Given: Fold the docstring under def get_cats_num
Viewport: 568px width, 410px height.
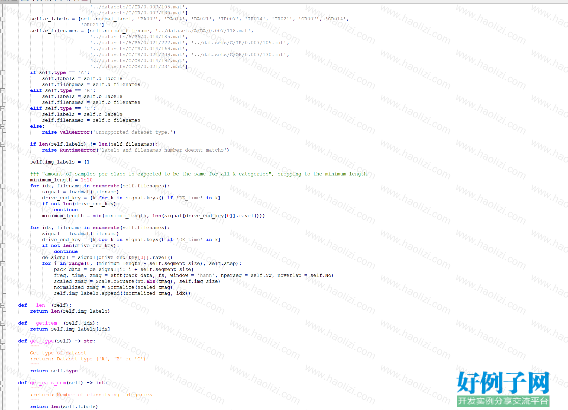Looking at the screenshot, I should 2,389.
